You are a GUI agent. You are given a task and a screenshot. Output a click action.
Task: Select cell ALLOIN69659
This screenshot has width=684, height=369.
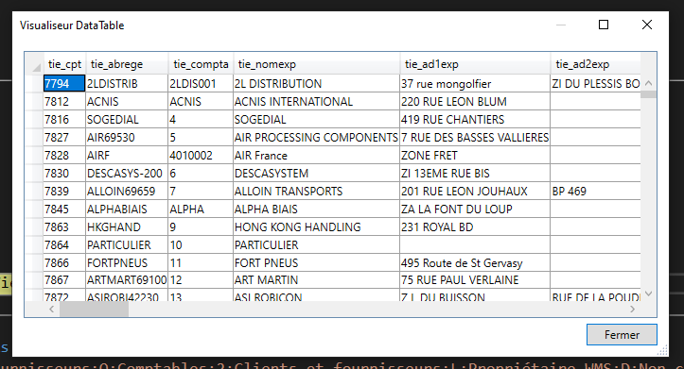click(127, 191)
